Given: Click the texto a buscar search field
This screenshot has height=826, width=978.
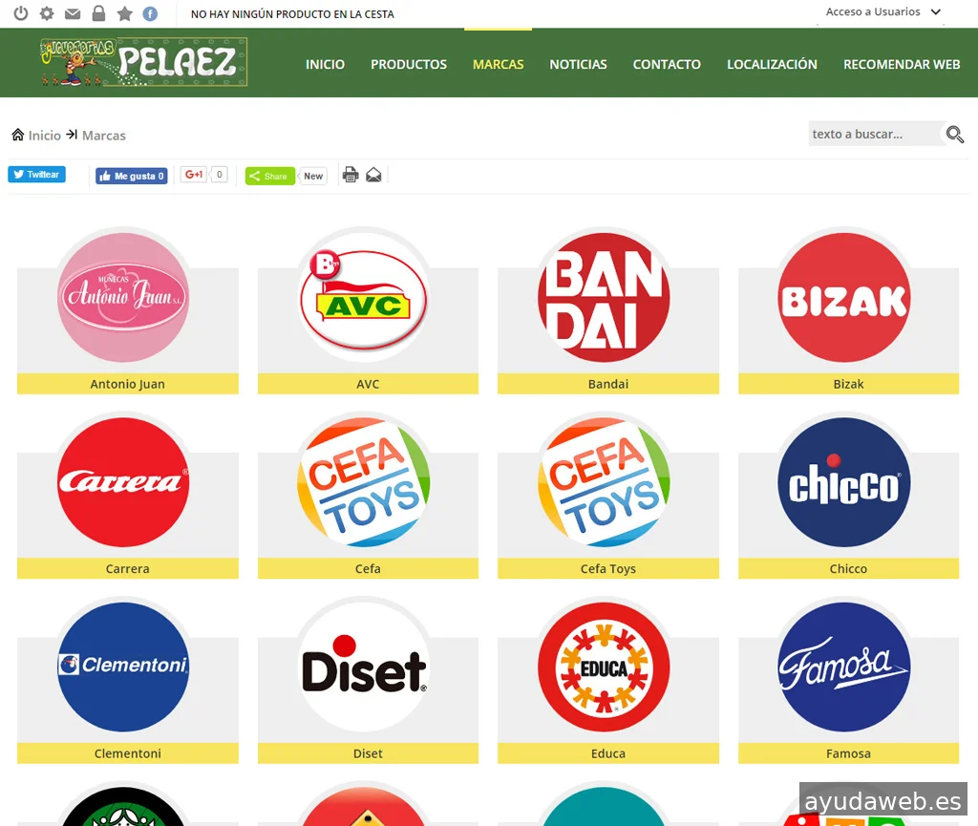Looking at the screenshot, I should coord(876,134).
